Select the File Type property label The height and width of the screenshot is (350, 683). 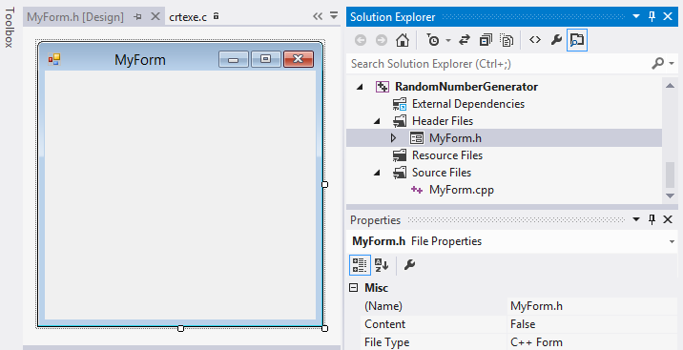[x=386, y=342]
